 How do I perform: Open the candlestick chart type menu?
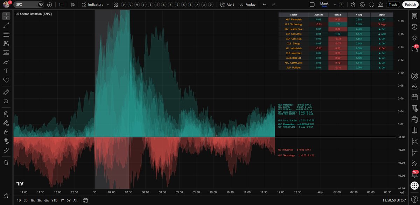(73, 5)
